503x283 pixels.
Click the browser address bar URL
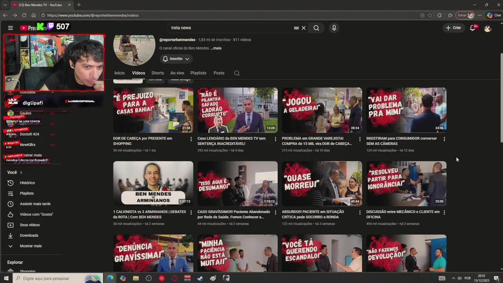(93, 15)
